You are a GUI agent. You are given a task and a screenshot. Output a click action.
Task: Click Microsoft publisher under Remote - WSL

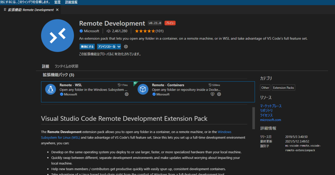pos(70,94)
